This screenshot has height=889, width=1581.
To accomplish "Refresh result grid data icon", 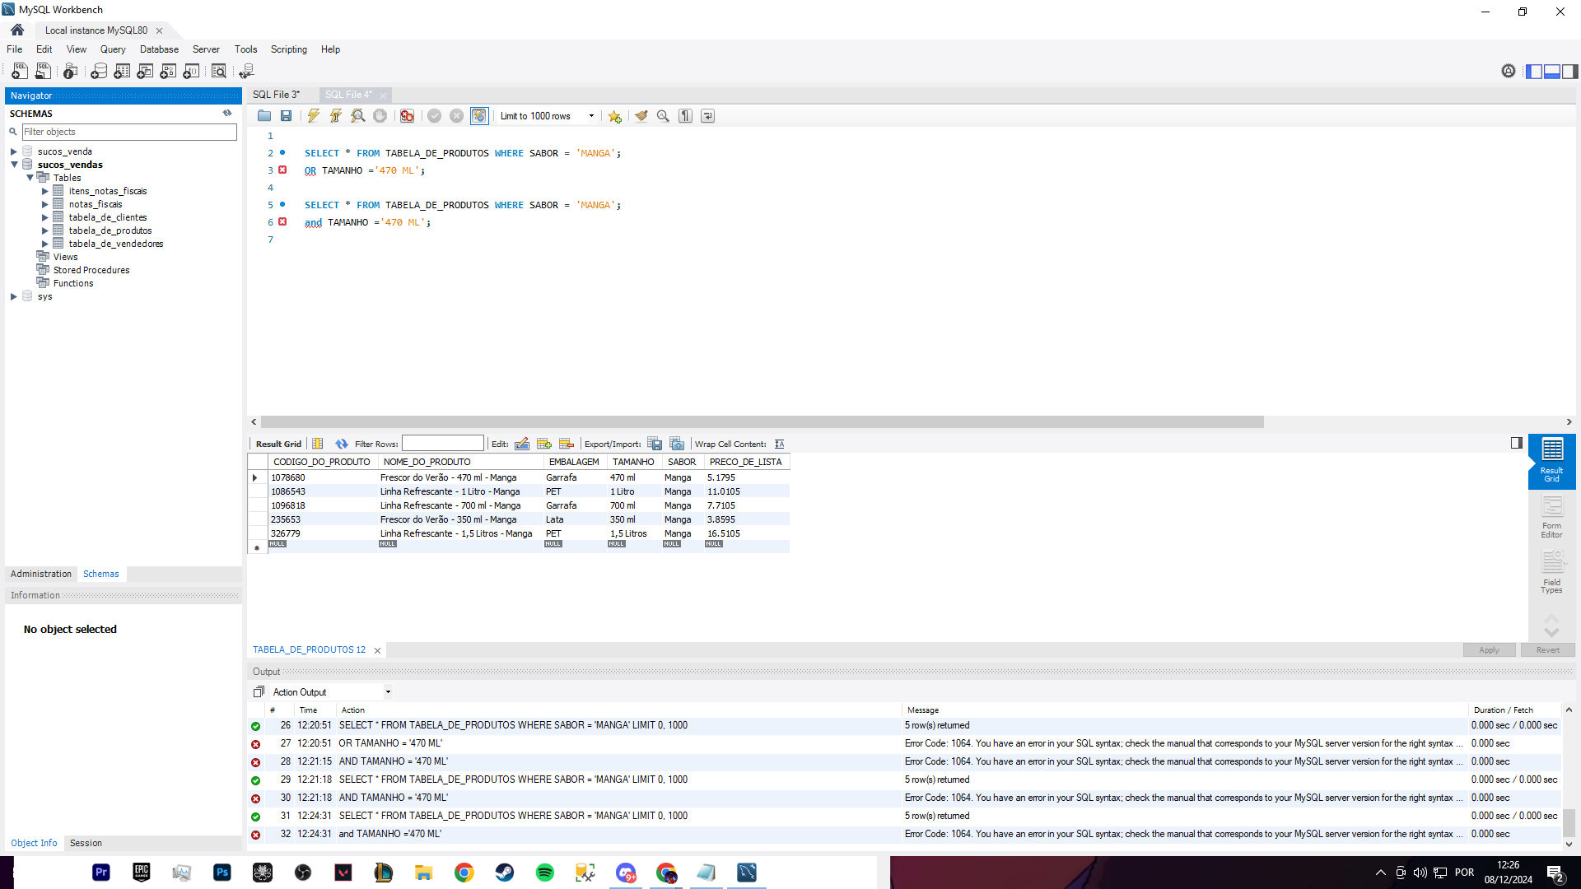I will (342, 444).
